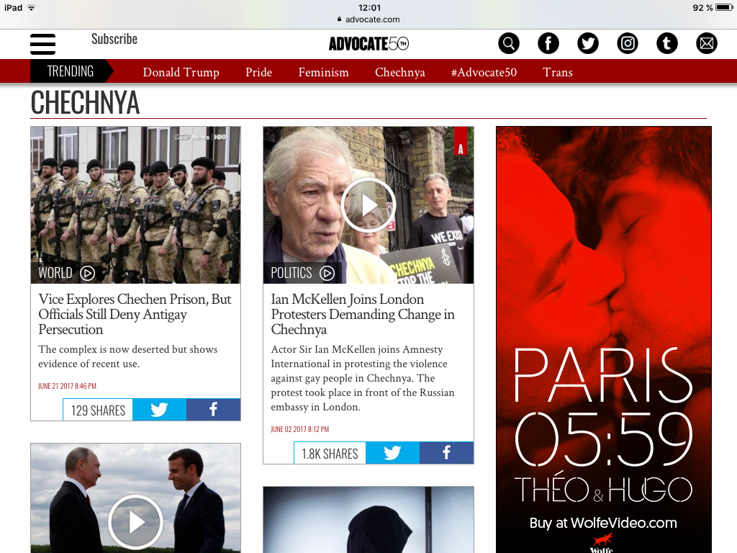Screen dimensions: 737x553
Task: Tap the Wi-Fi status icon
Action: 32,7
